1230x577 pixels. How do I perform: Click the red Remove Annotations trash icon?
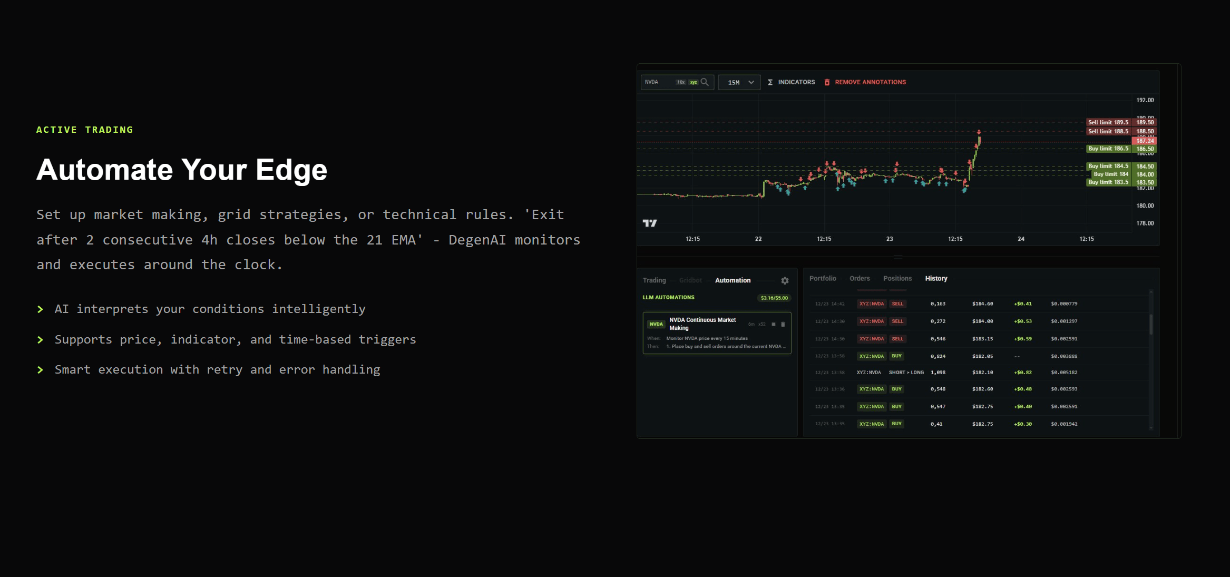coord(827,82)
